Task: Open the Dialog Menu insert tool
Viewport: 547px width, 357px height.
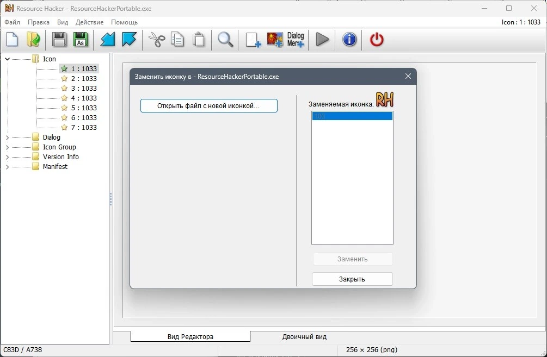Action: pyautogui.click(x=296, y=40)
